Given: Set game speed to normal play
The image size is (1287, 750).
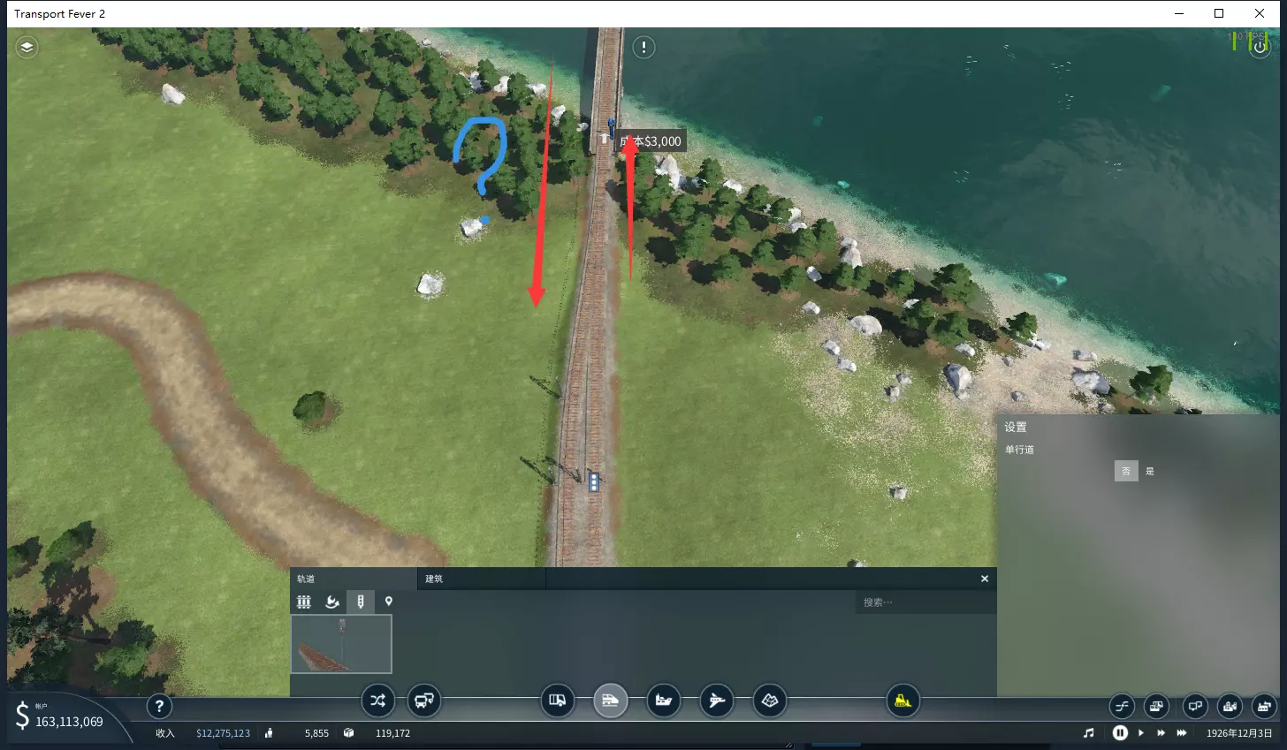Looking at the screenshot, I should (x=1141, y=732).
